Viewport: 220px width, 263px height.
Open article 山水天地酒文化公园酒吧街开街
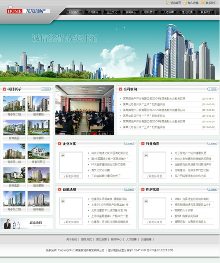(110, 153)
